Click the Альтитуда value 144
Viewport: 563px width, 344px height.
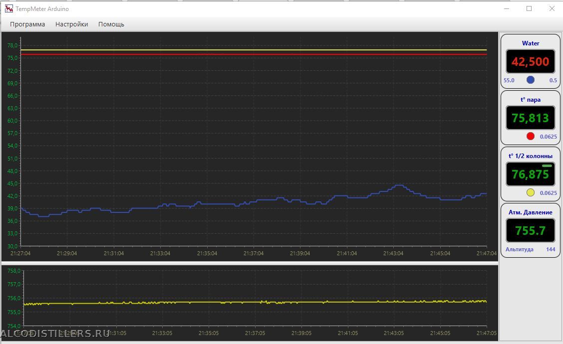[551, 249]
